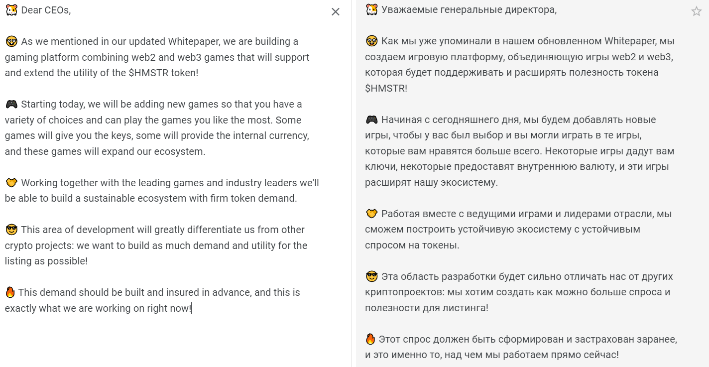Place cursor after "right now!" in source
This screenshot has height=367, width=709.
(x=191, y=309)
